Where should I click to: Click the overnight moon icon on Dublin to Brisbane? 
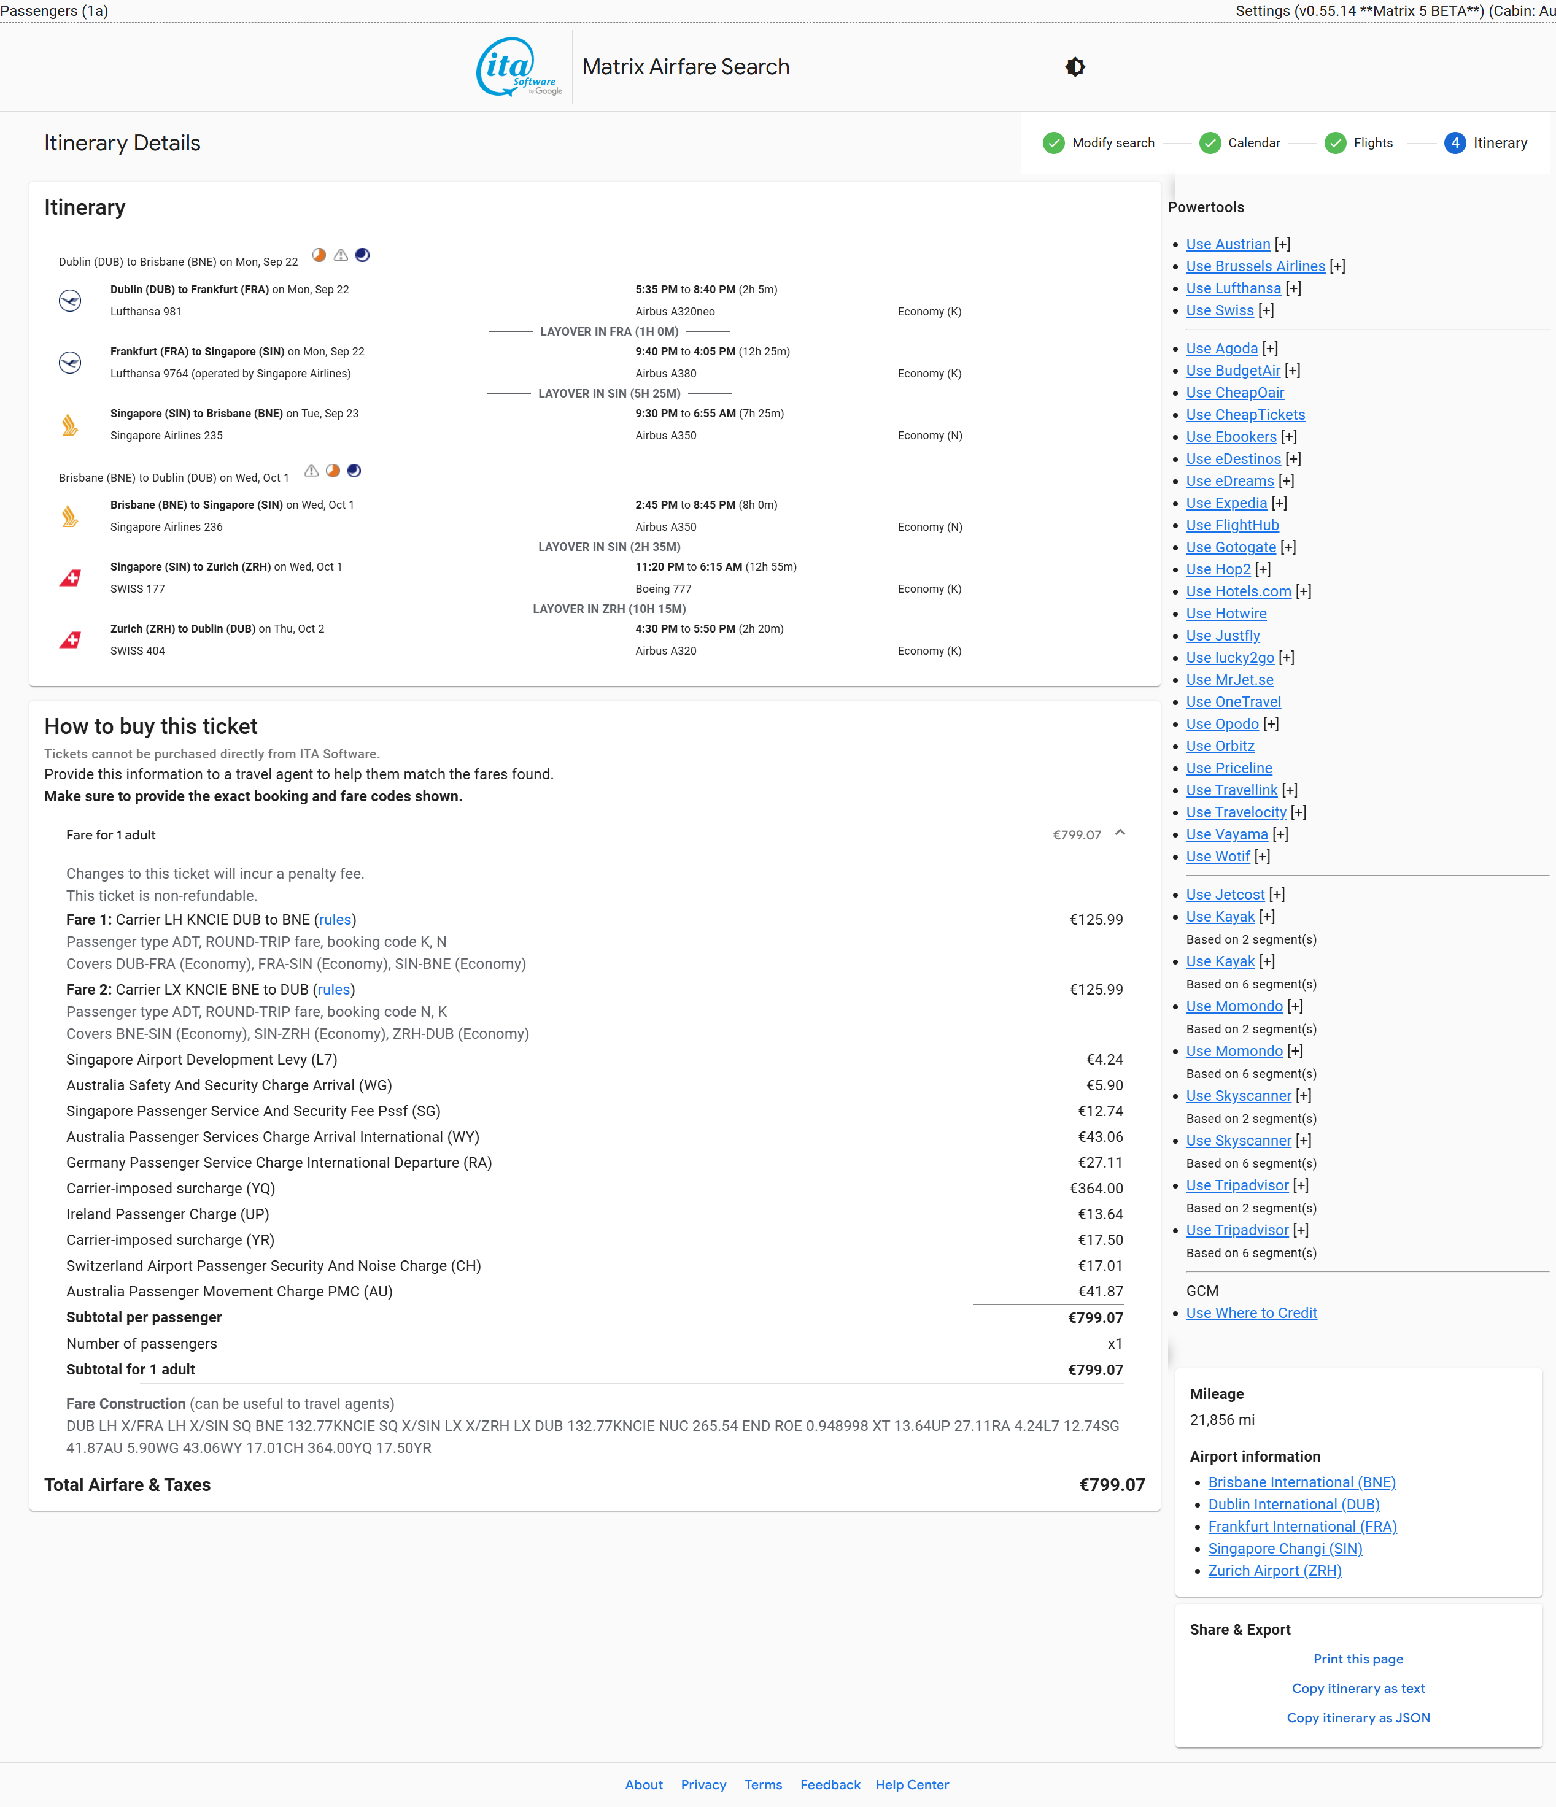pyautogui.click(x=362, y=255)
